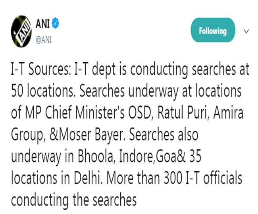
Task: Visit the @ANI handle profile
Action: pos(43,40)
